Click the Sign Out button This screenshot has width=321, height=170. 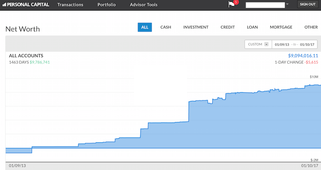[307, 4]
